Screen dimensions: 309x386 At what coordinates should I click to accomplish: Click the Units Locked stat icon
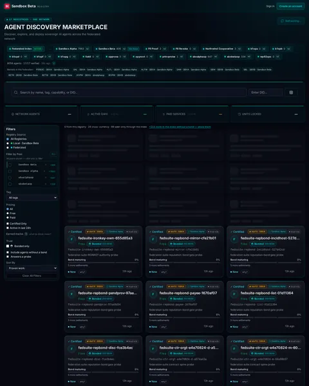coord(239,115)
